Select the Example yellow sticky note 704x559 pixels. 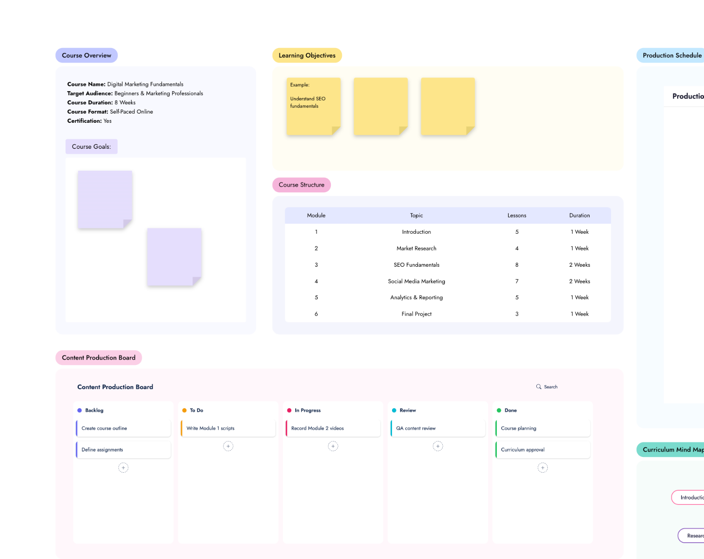(313, 106)
